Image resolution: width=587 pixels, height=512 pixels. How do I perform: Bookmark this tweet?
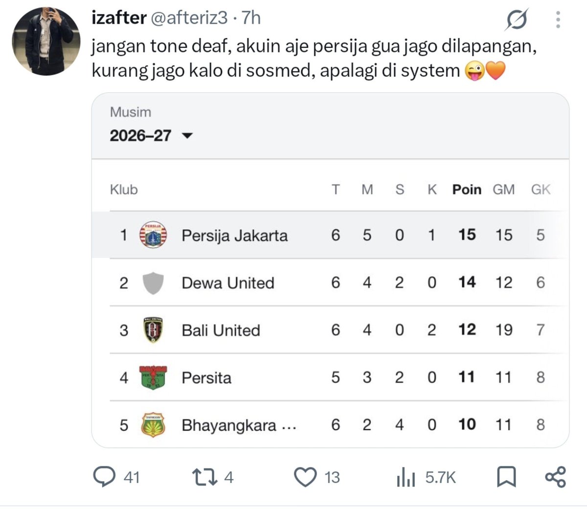(x=506, y=477)
